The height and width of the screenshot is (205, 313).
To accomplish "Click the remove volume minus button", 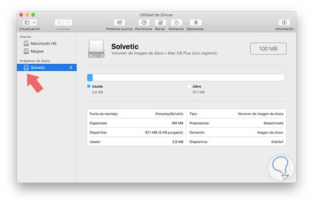I will [x=68, y=22].
